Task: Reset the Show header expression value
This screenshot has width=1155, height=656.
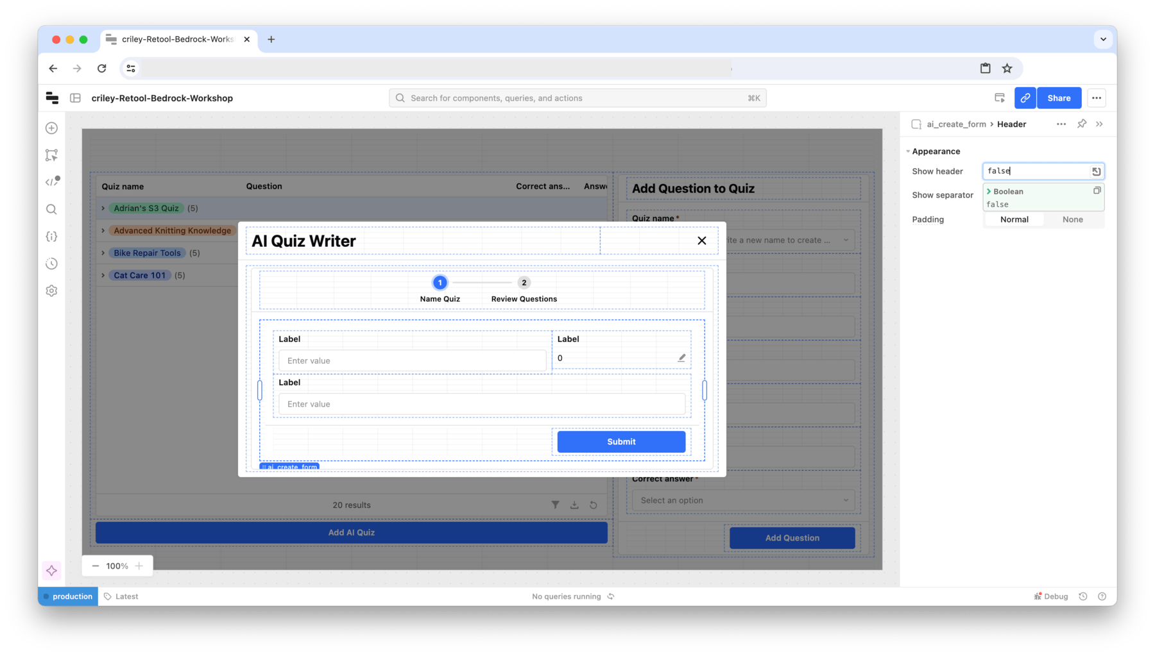Action: (1097, 171)
